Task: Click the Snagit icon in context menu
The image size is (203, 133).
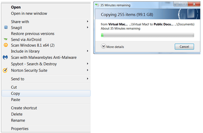Action: coord(5,28)
